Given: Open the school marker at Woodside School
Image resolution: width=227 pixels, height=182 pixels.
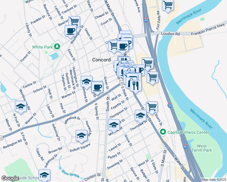Looking at the screenshot, I should (44, 176).
